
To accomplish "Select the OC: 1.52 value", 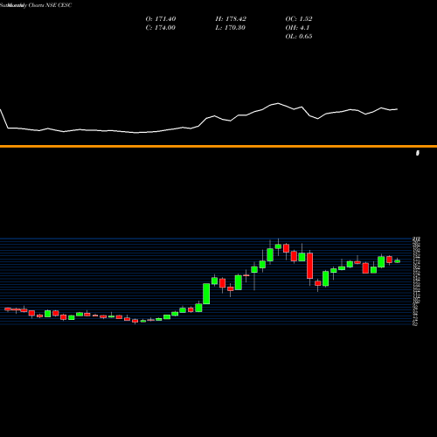I will (x=299, y=19).
